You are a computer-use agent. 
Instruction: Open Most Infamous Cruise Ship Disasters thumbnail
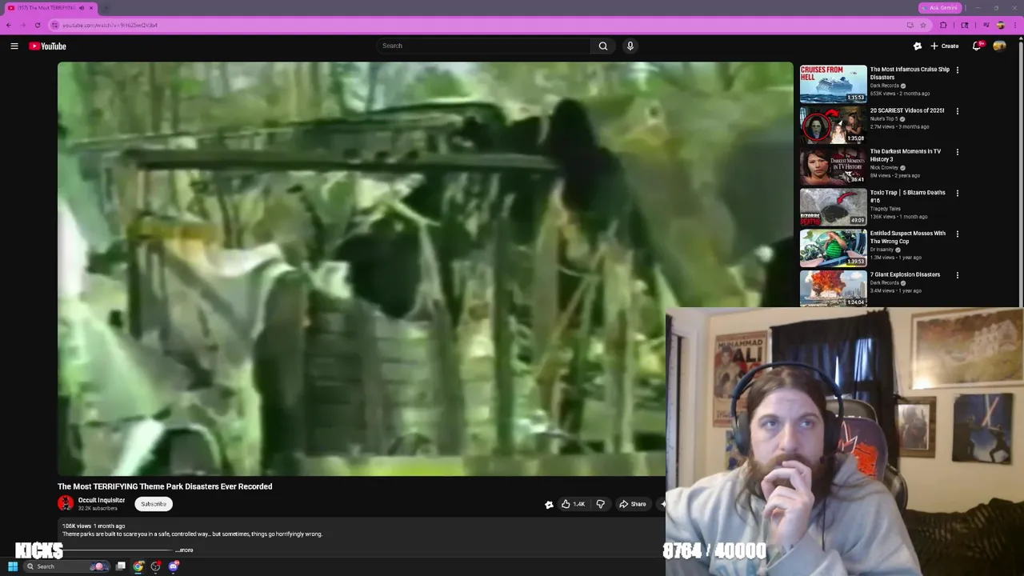(833, 83)
